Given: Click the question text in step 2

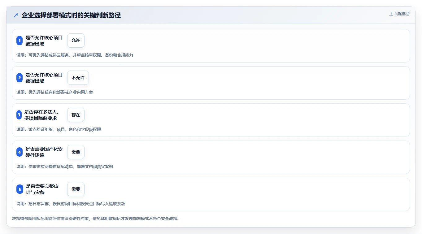Looking at the screenshot, I should (44, 78).
